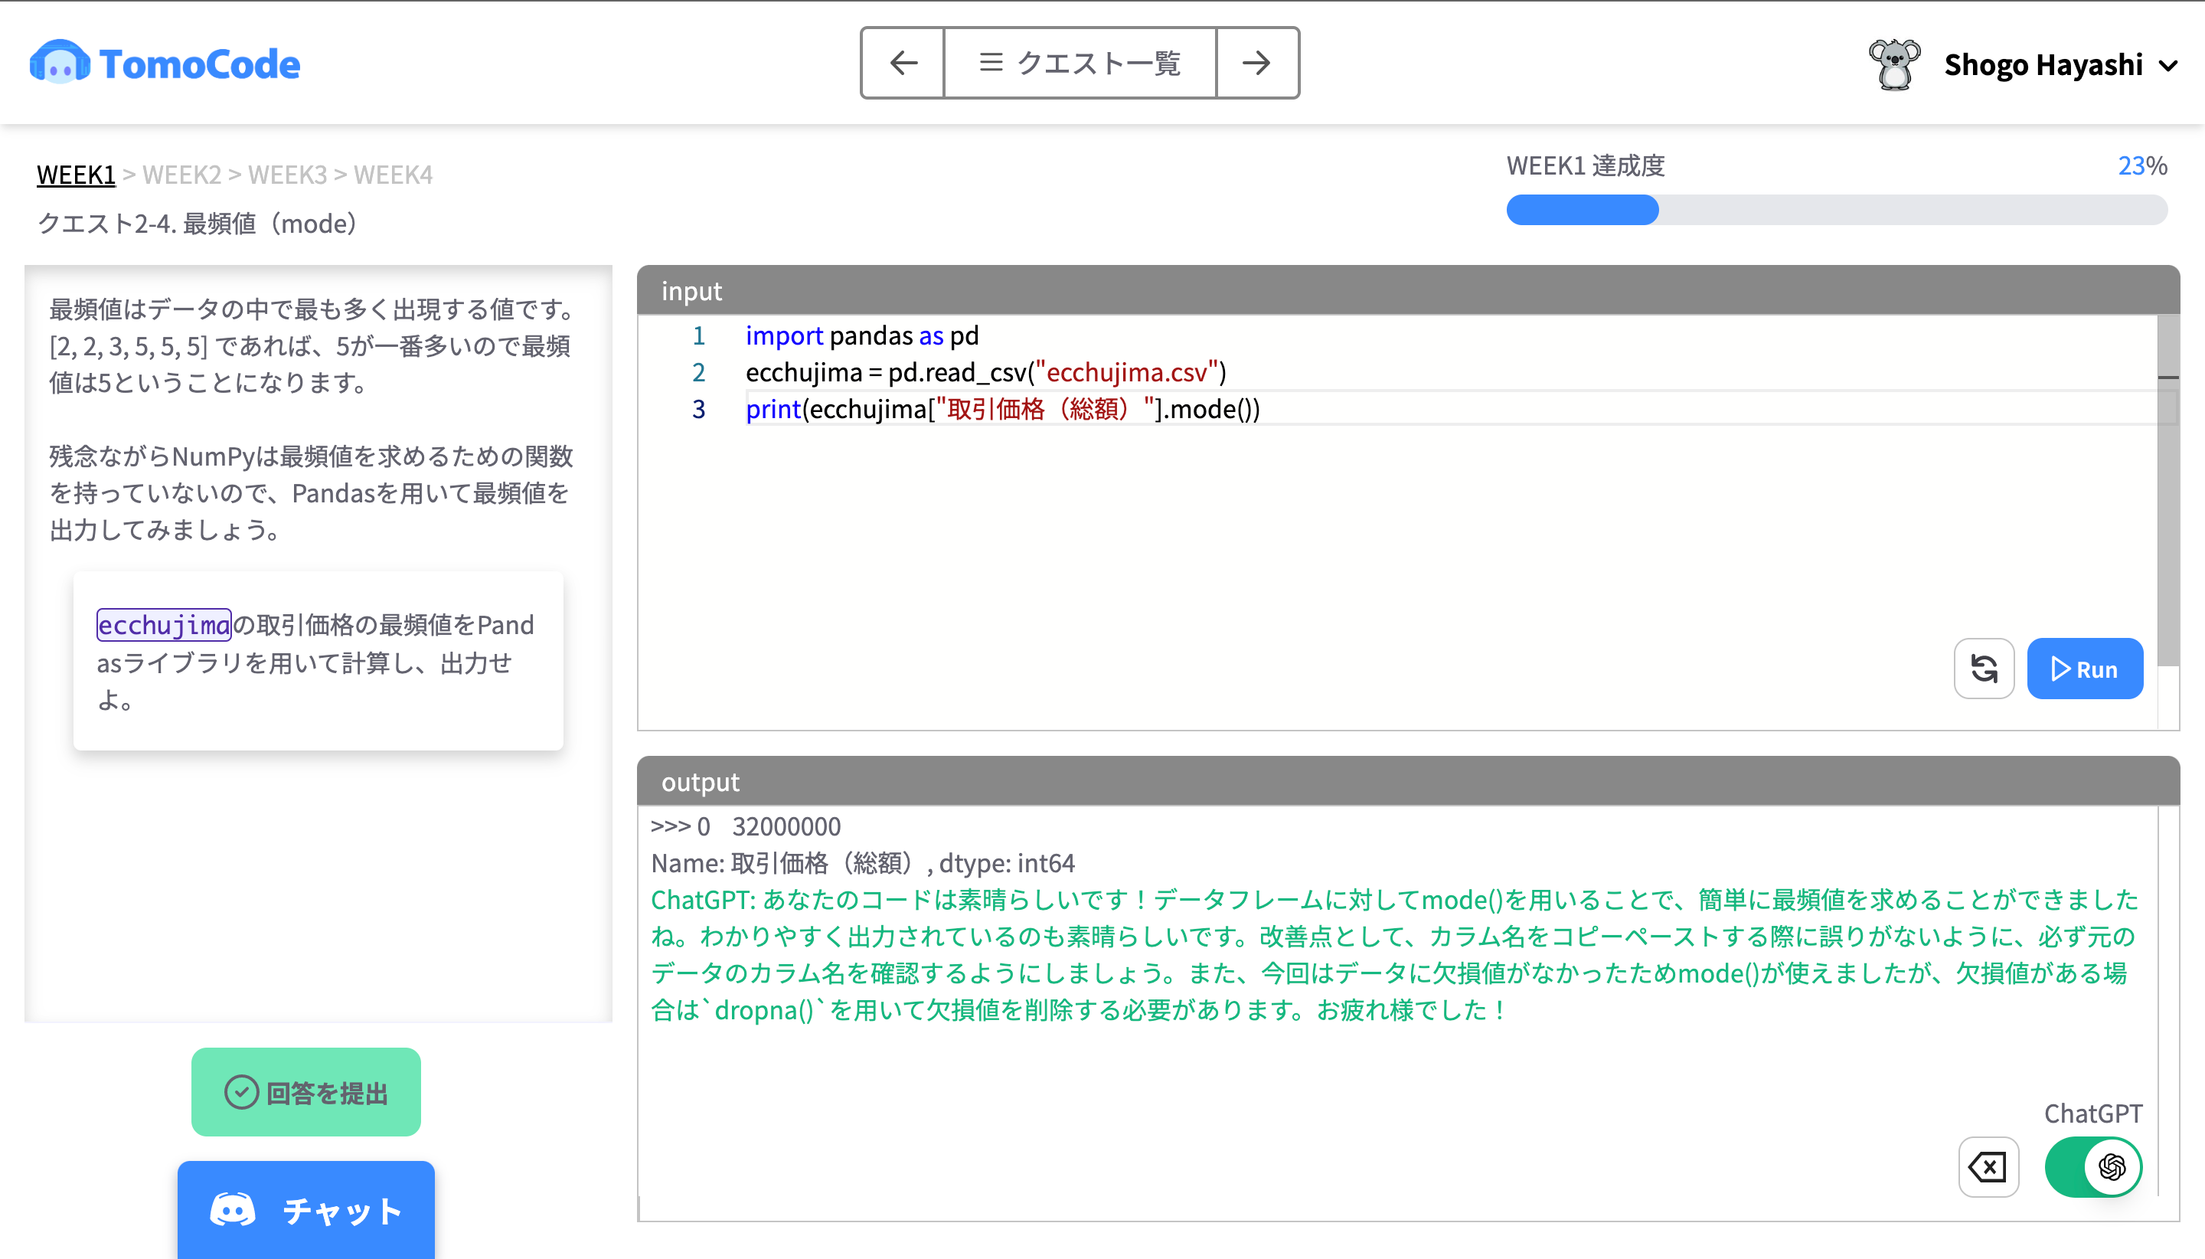The width and height of the screenshot is (2205, 1259).
Task: Click the Run play triangle icon
Action: pyautogui.click(x=2060, y=669)
